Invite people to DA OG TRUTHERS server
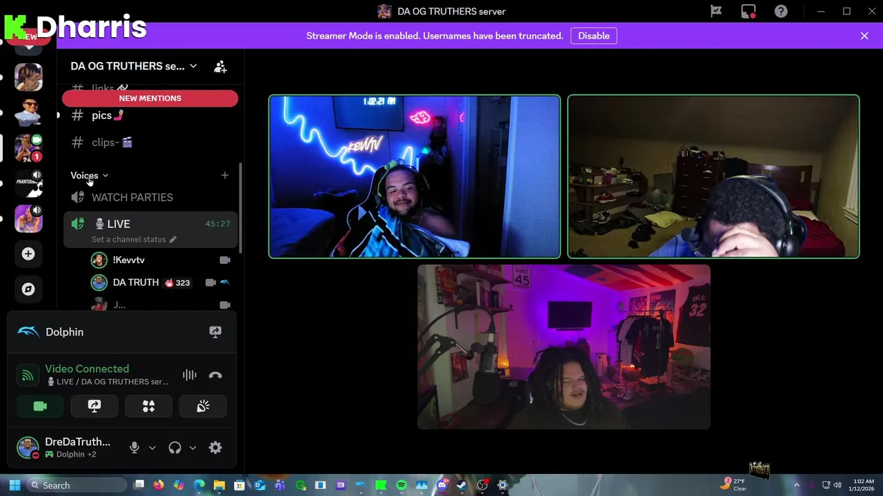Image resolution: width=883 pixels, height=496 pixels. click(x=220, y=66)
